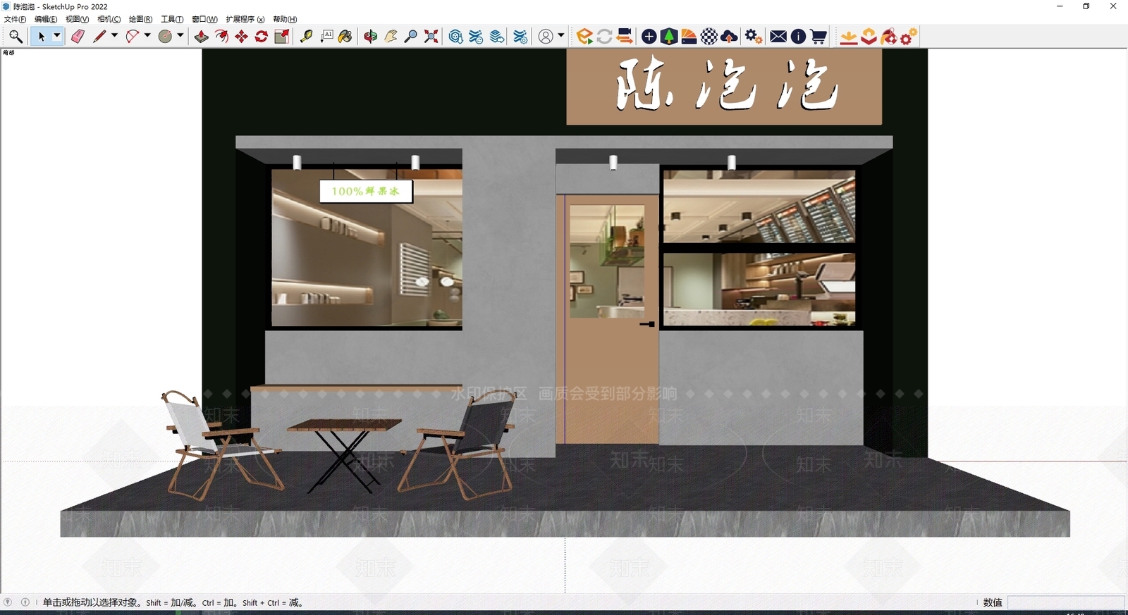Open the Search SketchUp magnifier tool
1128x615 pixels.
click(x=16, y=36)
